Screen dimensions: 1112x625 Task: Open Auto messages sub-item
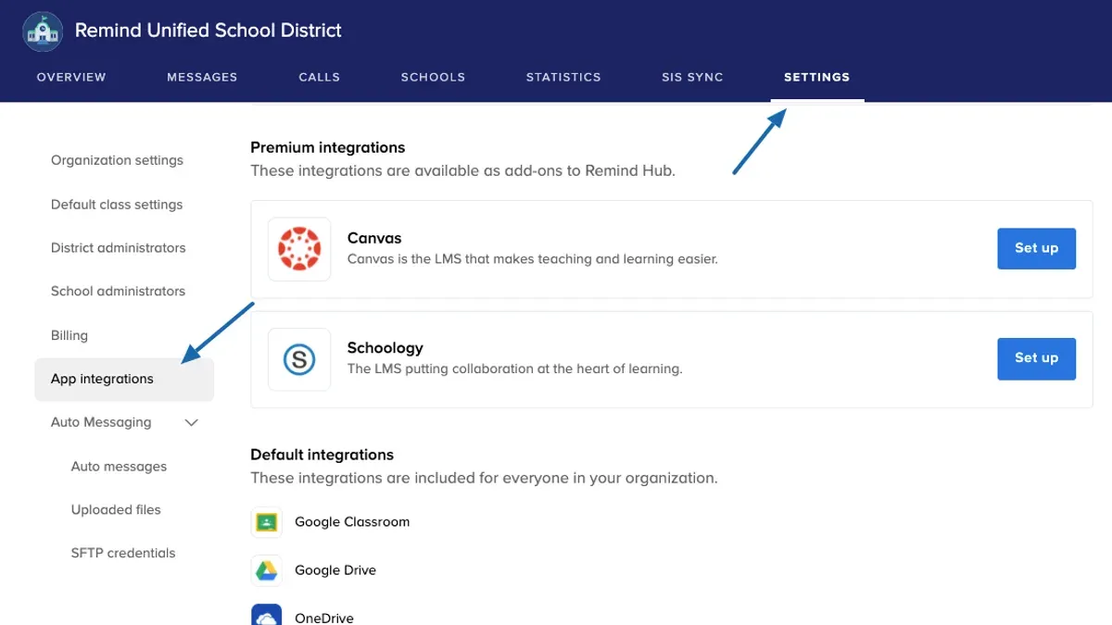coord(119,467)
